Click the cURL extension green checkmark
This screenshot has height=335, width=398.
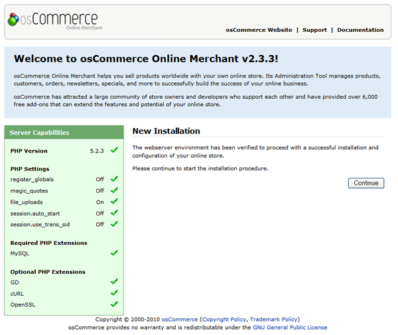114,293
